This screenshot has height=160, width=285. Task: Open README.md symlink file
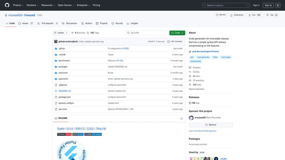tap(65, 91)
